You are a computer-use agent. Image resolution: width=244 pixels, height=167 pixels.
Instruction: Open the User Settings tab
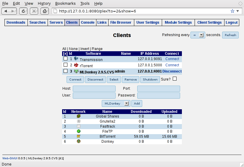click(x=148, y=23)
